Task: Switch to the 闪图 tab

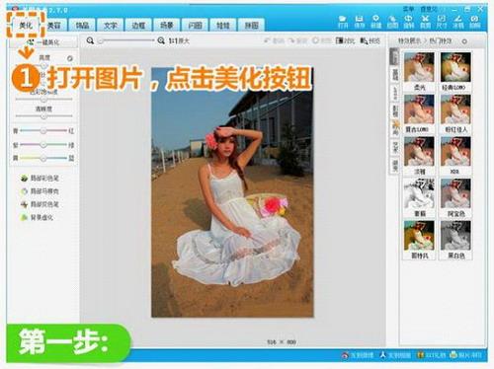Action: 195,25
